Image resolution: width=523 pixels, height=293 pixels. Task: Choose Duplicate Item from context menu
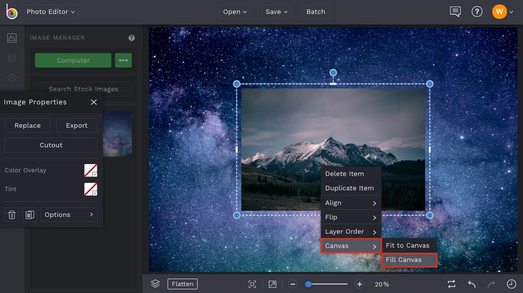[x=351, y=188]
